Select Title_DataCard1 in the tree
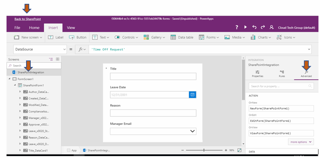320x158 pixels. pyautogui.click(x=38, y=150)
